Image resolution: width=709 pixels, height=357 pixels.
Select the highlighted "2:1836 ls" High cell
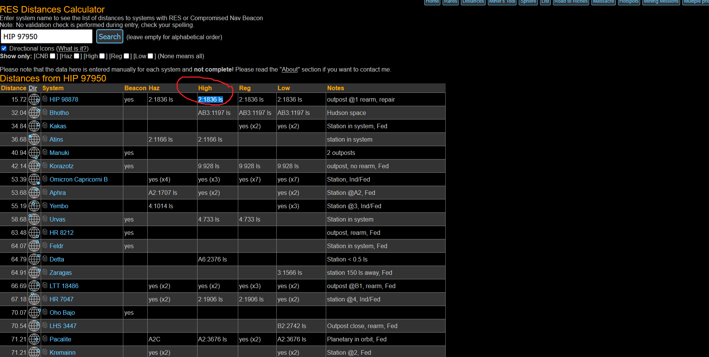[x=210, y=100]
